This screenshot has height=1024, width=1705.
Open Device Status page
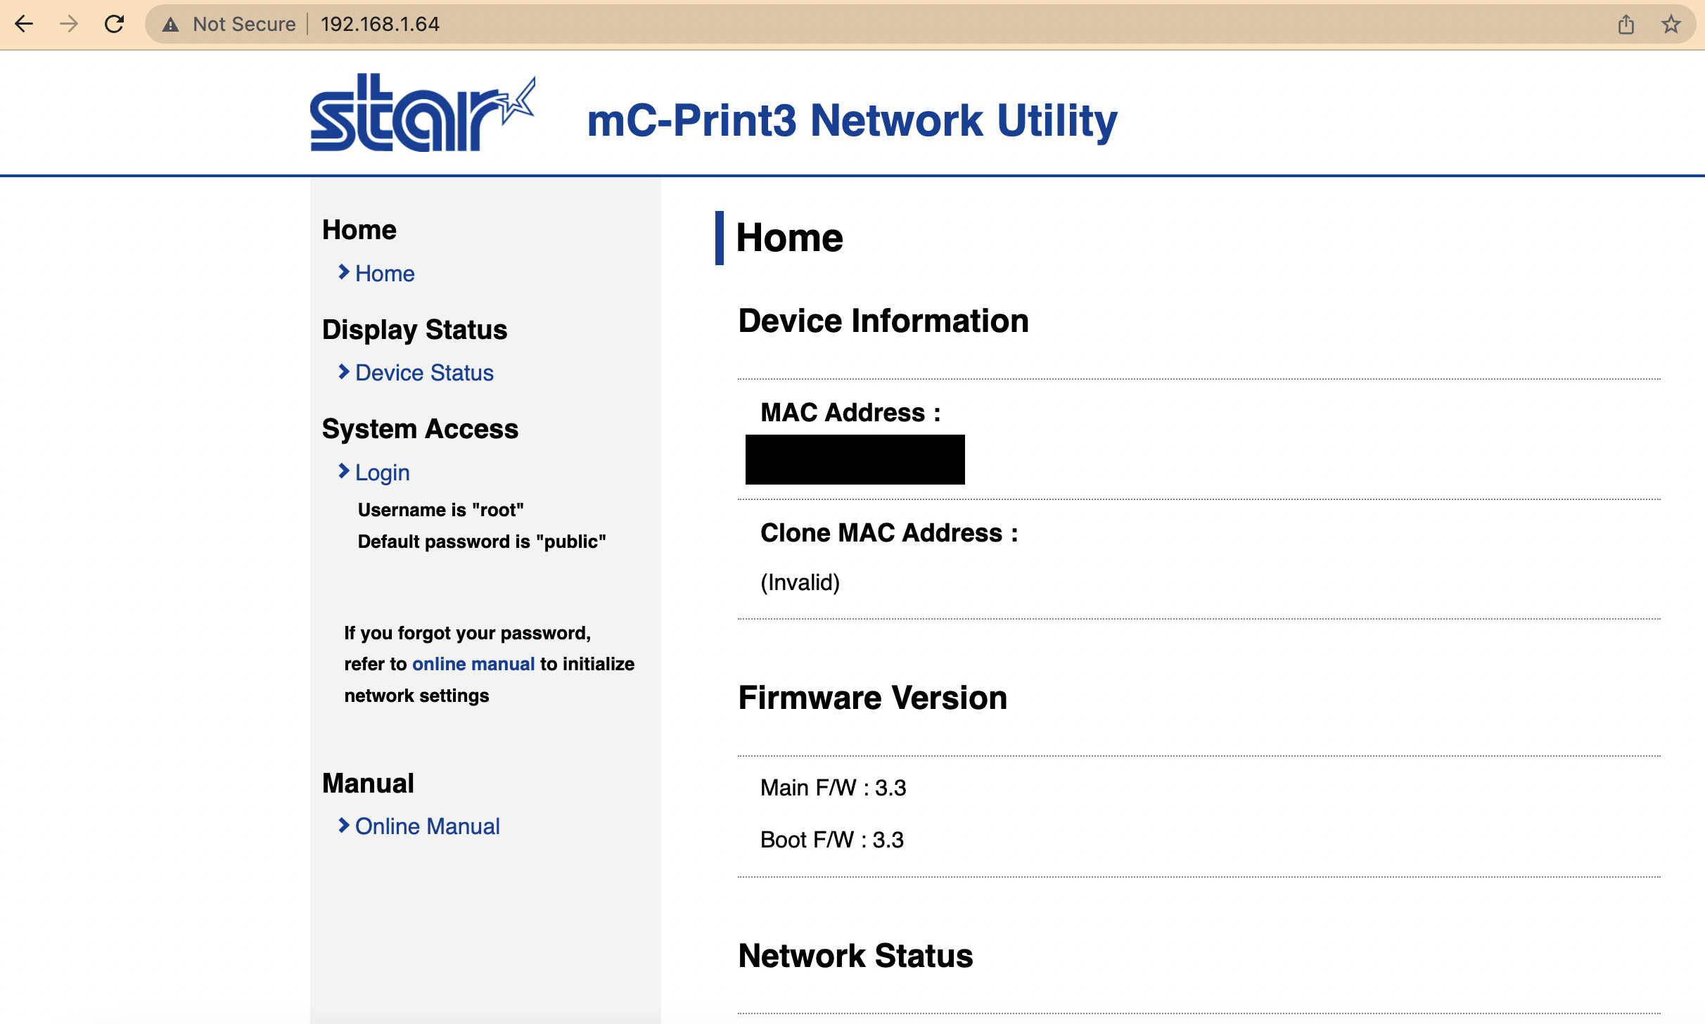tap(424, 373)
